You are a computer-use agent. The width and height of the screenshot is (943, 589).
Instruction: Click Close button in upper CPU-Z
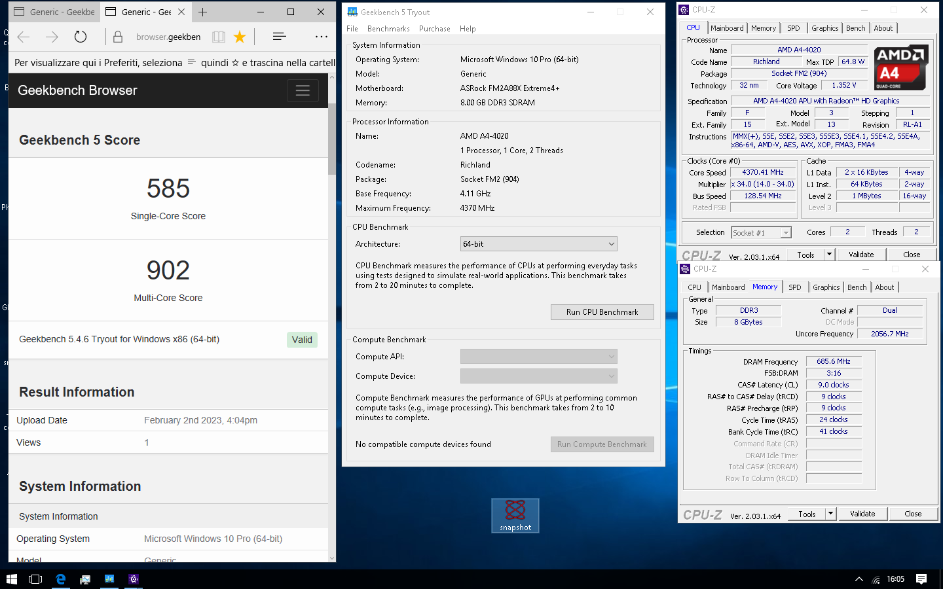[x=912, y=255]
